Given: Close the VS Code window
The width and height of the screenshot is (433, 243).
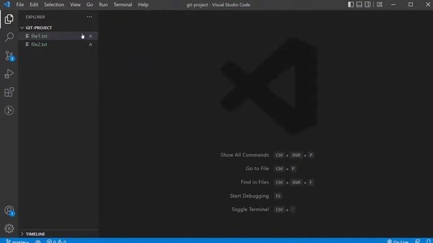Looking at the screenshot, I should [x=428, y=5].
